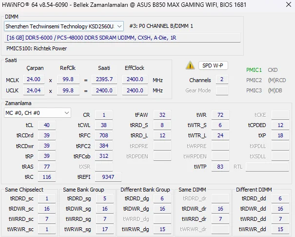This screenshot has width=295, height=237.
Task: Click the CR value 1
Action: coord(104,115)
